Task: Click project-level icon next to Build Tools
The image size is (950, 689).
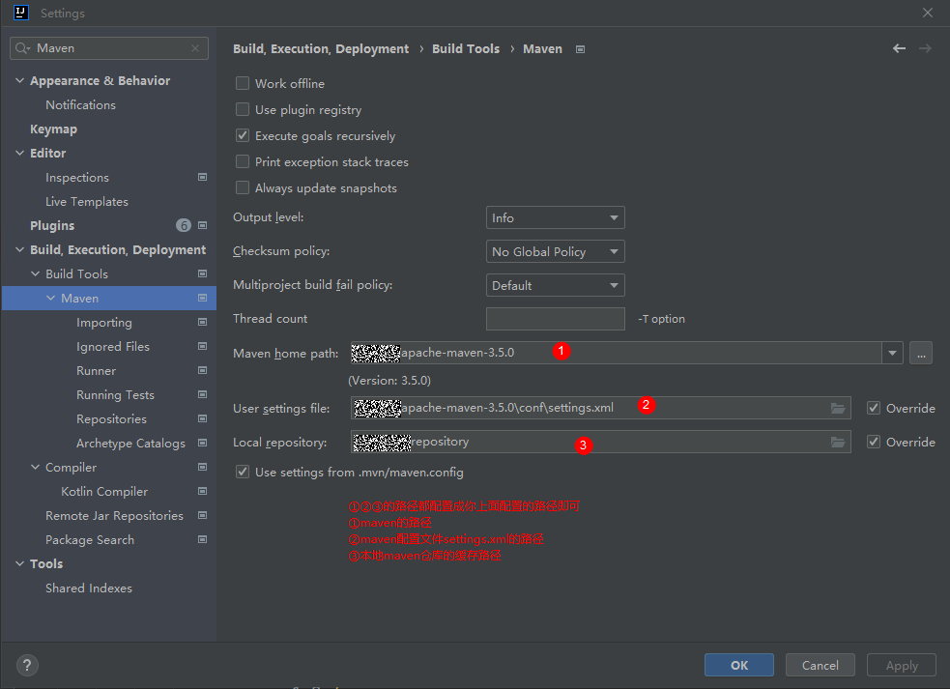Action: pos(202,273)
